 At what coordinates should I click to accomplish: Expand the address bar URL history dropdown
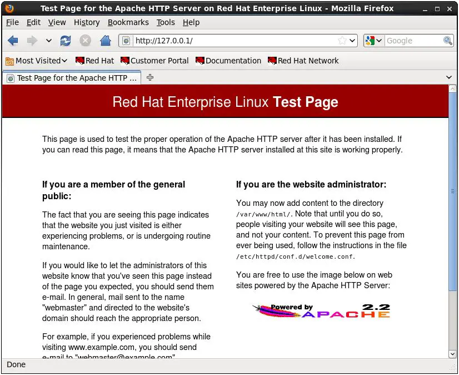(x=352, y=41)
